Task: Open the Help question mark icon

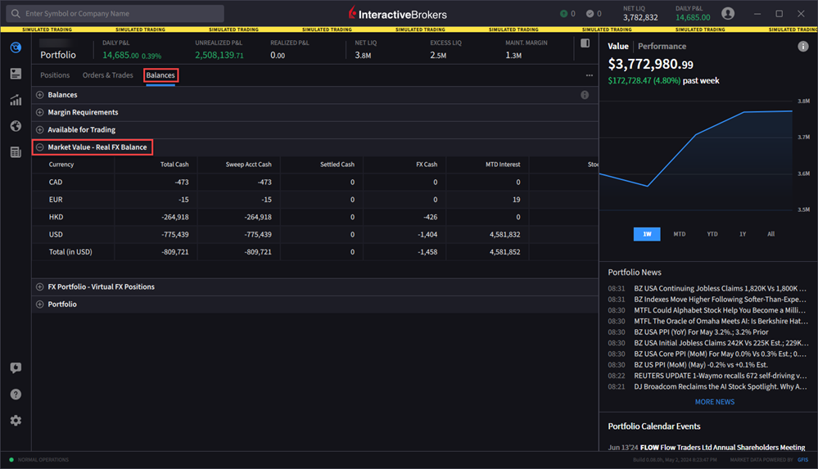Action: pyautogui.click(x=16, y=394)
